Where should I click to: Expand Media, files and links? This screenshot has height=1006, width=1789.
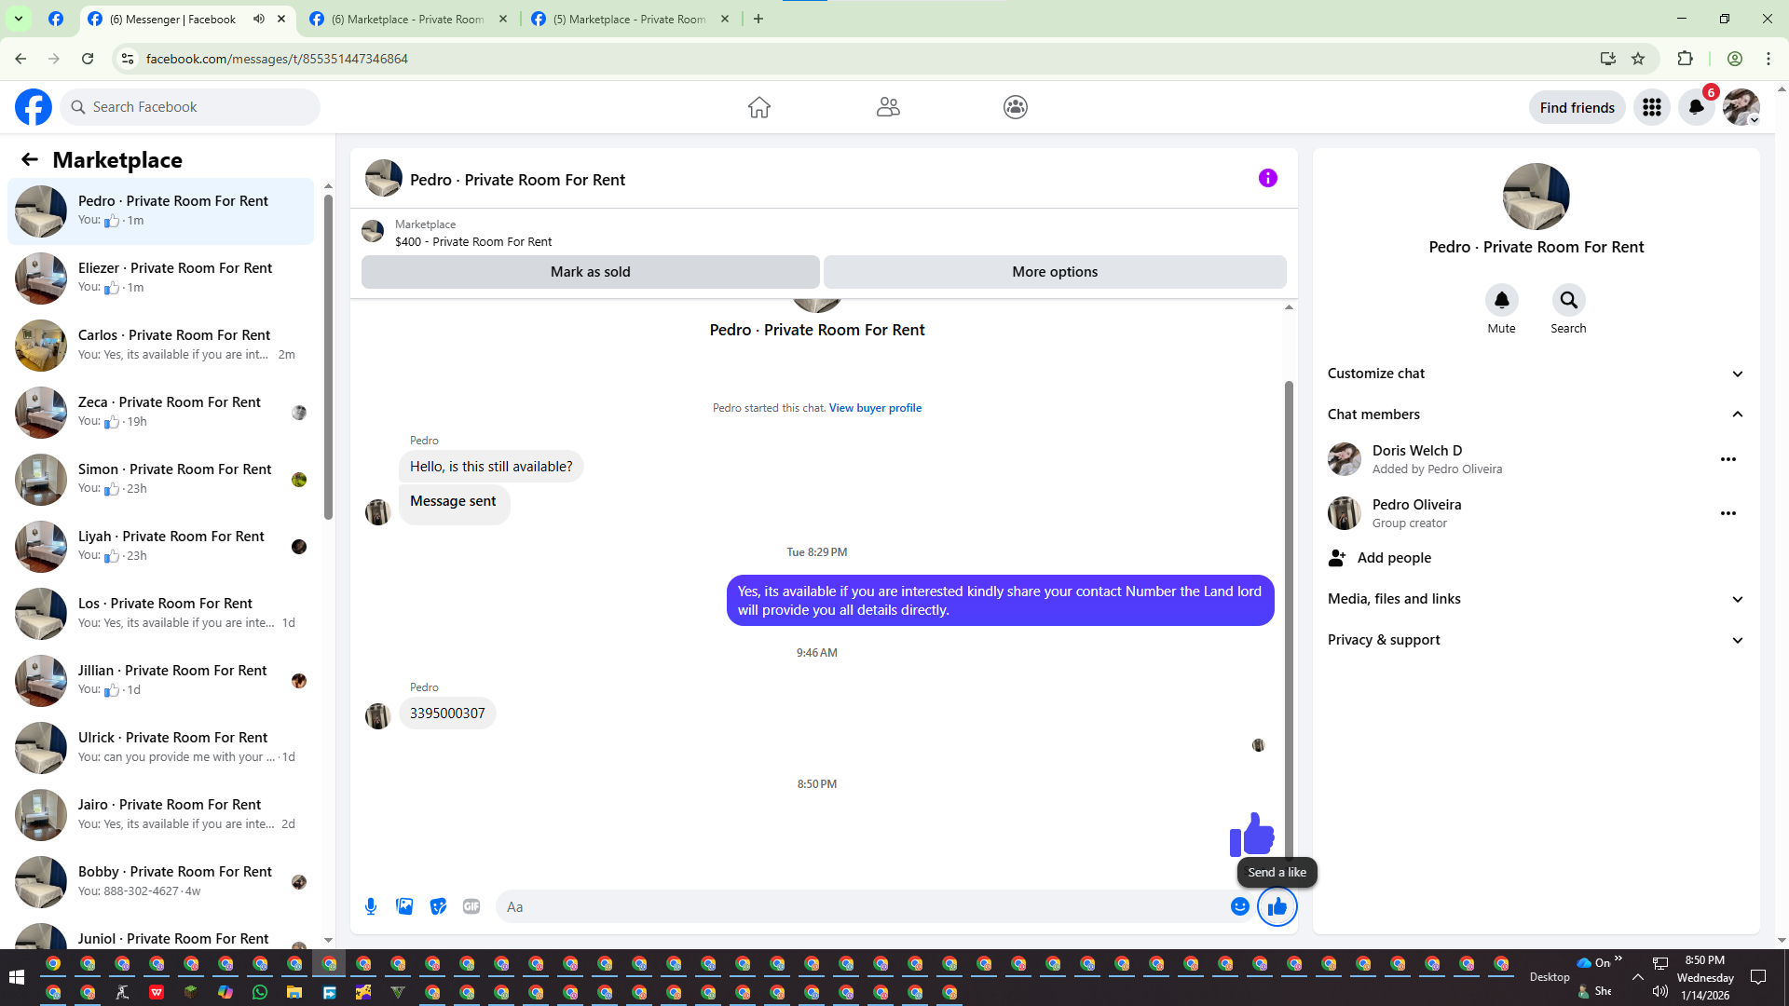pyautogui.click(x=1737, y=599)
